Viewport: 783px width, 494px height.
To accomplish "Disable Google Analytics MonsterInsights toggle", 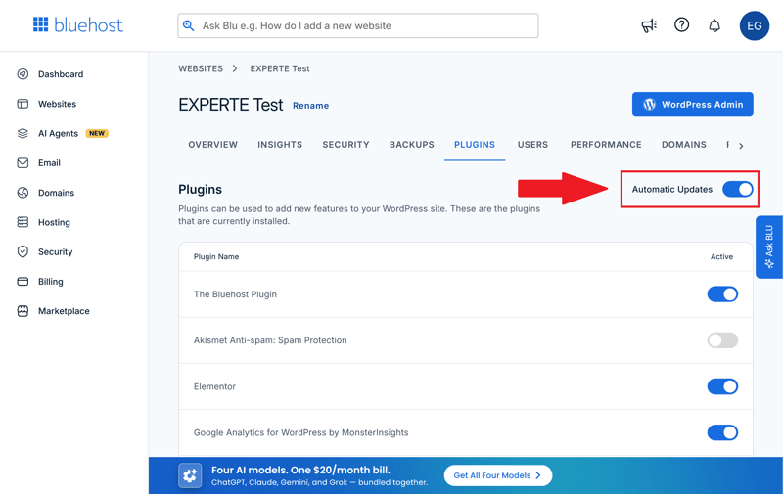I will pos(722,432).
